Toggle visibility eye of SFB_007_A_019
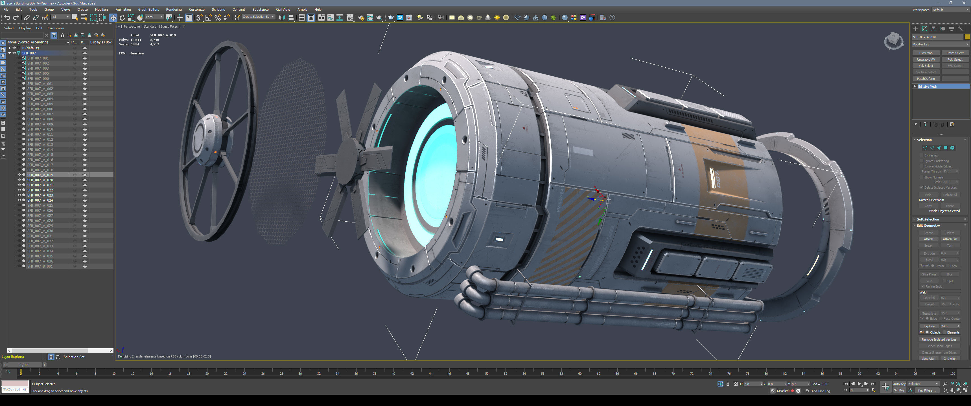Image resolution: width=971 pixels, height=406 pixels. (19, 175)
